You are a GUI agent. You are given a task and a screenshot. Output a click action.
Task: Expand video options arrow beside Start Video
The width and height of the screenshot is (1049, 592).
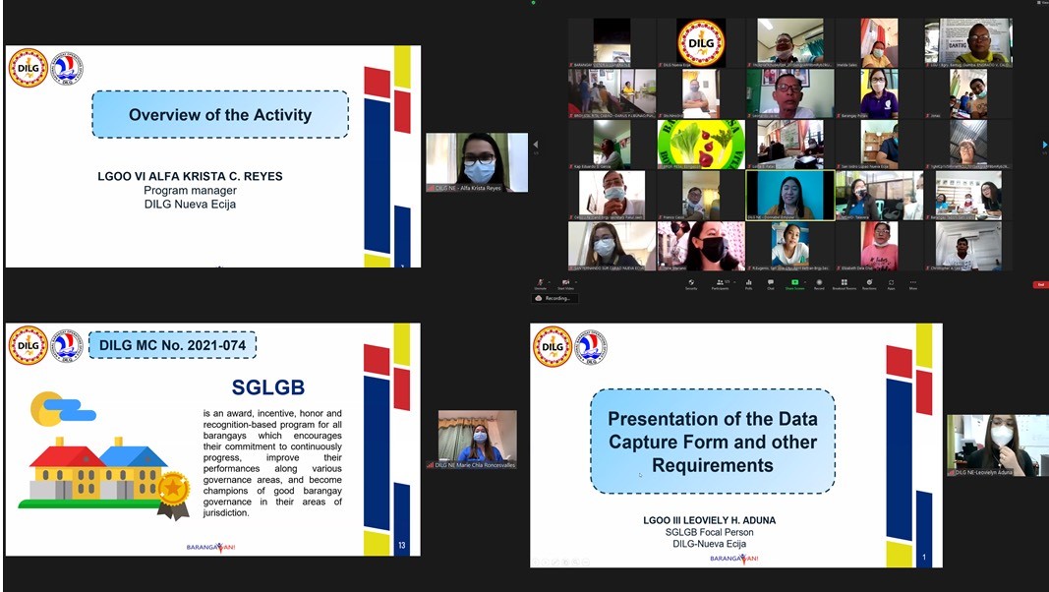coord(575,281)
